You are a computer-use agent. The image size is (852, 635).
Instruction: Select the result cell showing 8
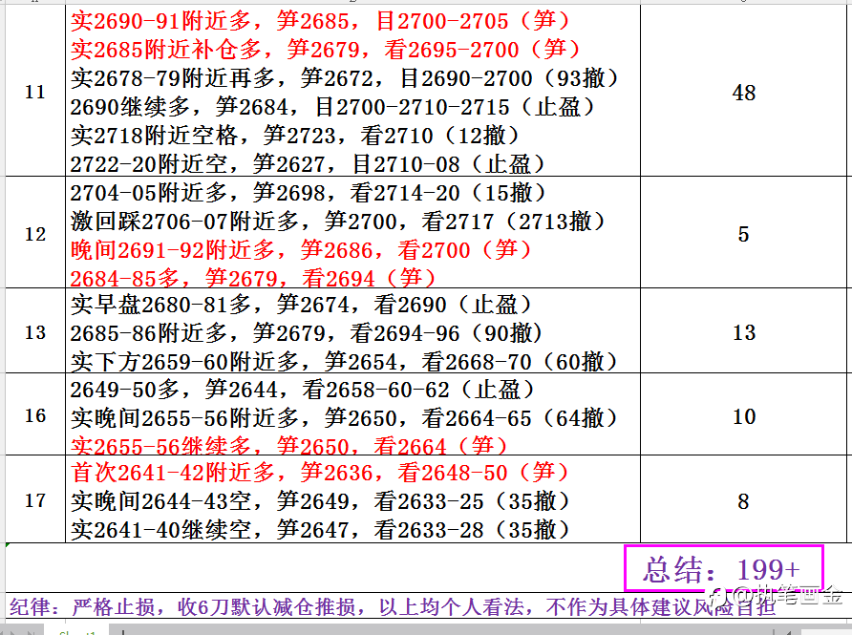pyautogui.click(x=743, y=500)
